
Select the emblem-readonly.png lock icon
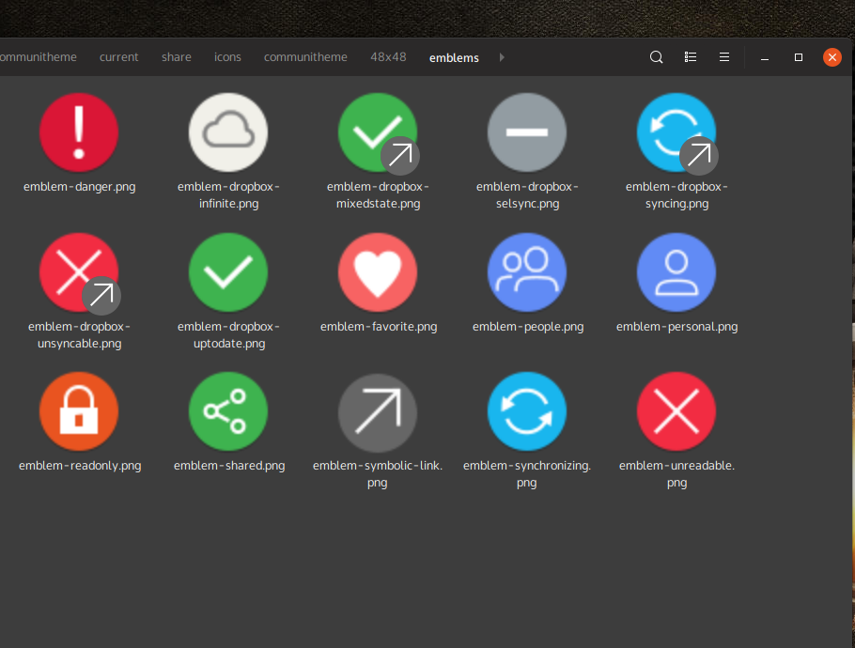pos(79,411)
